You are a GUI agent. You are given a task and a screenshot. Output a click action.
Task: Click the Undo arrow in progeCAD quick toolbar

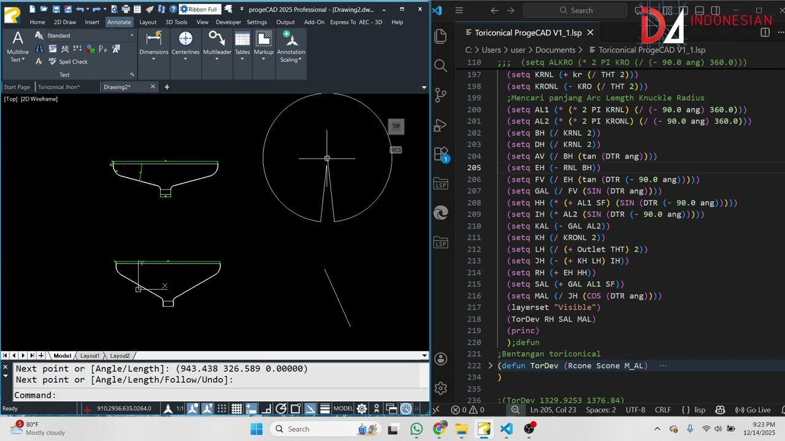tap(80, 9)
